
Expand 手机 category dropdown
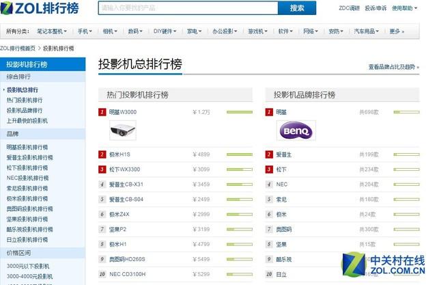(x=85, y=31)
